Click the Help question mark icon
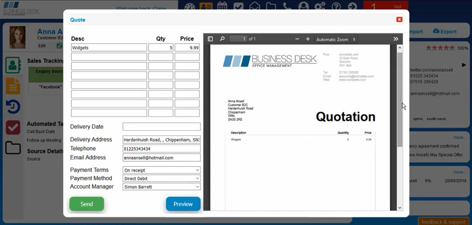 coord(336,6)
